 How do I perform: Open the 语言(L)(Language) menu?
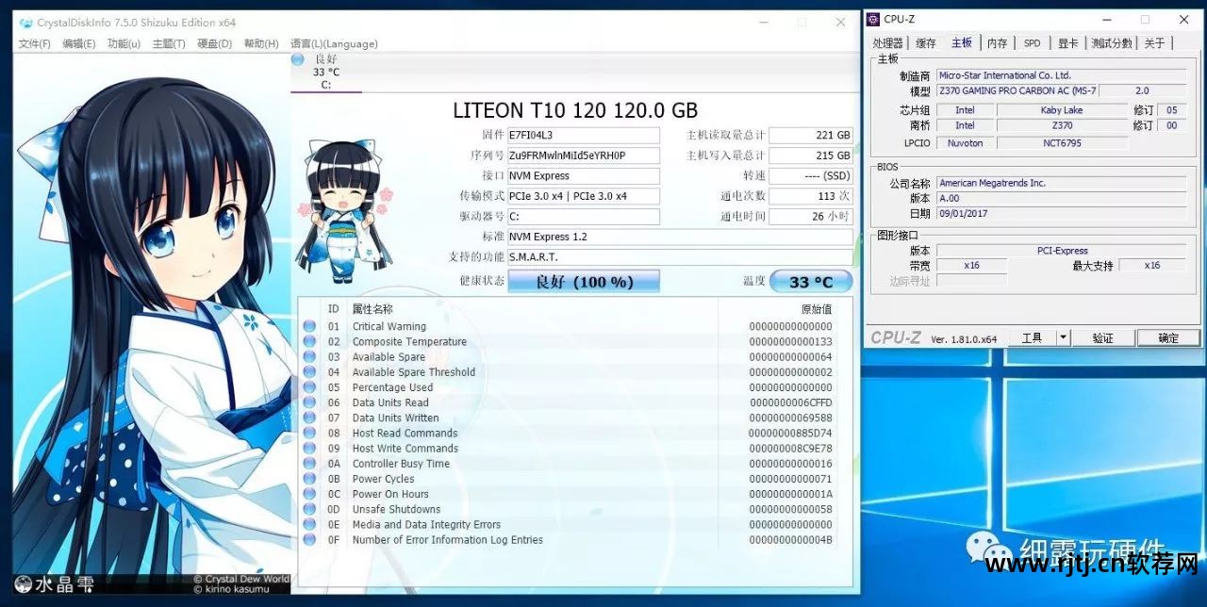[x=334, y=43]
